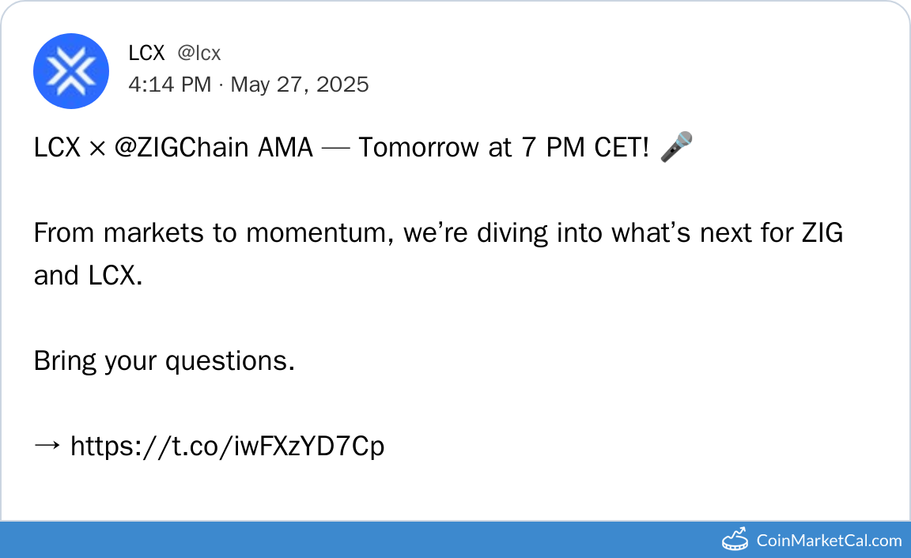Click the 4:14 PM timestamp
911x558 pixels.
[x=169, y=85]
